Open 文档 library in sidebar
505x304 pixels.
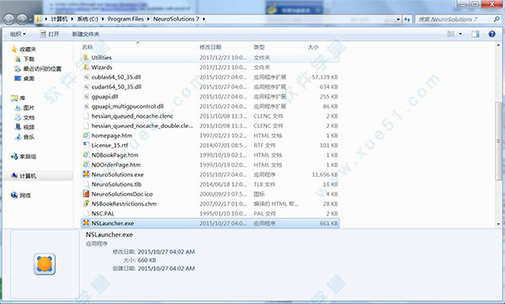25,117
